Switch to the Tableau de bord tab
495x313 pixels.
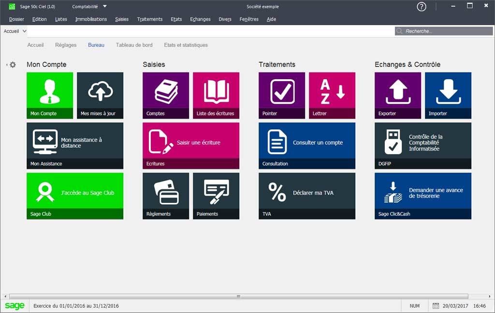(x=134, y=45)
